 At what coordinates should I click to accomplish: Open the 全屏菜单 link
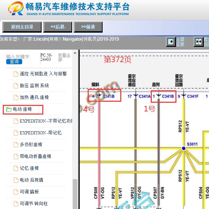(180, 42)
